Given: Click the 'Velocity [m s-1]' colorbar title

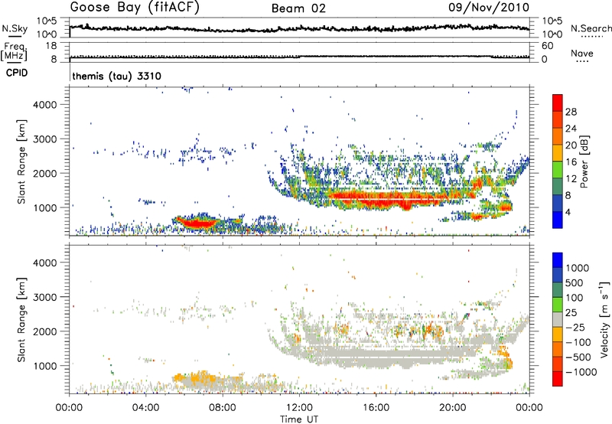Looking at the screenshot, I should [604, 319].
